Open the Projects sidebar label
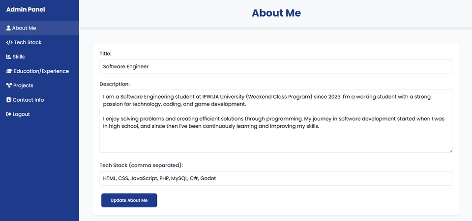This screenshot has height=221, width=472. [x=23, y=85]
